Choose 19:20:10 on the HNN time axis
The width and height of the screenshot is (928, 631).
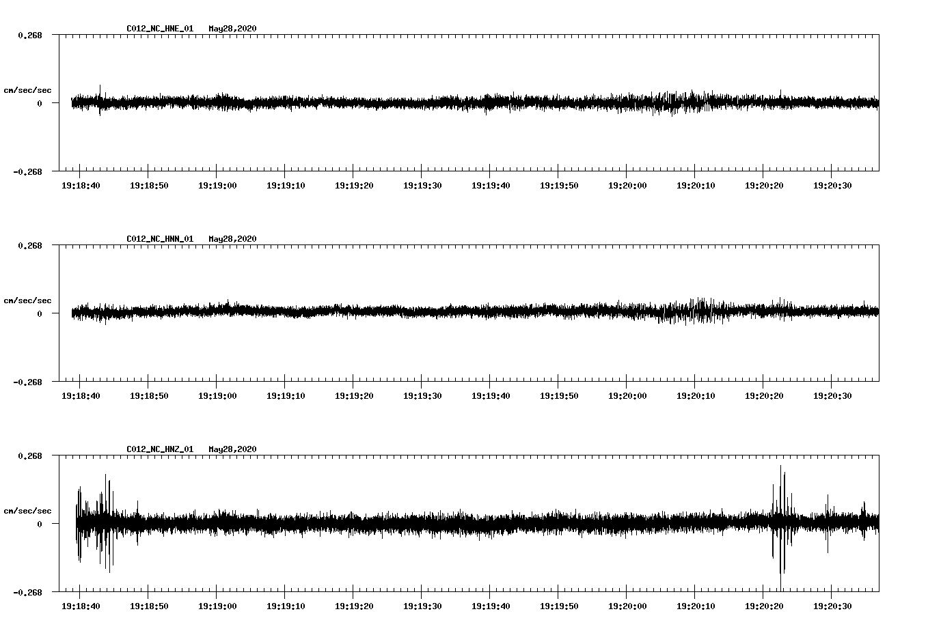click(696, 395)
